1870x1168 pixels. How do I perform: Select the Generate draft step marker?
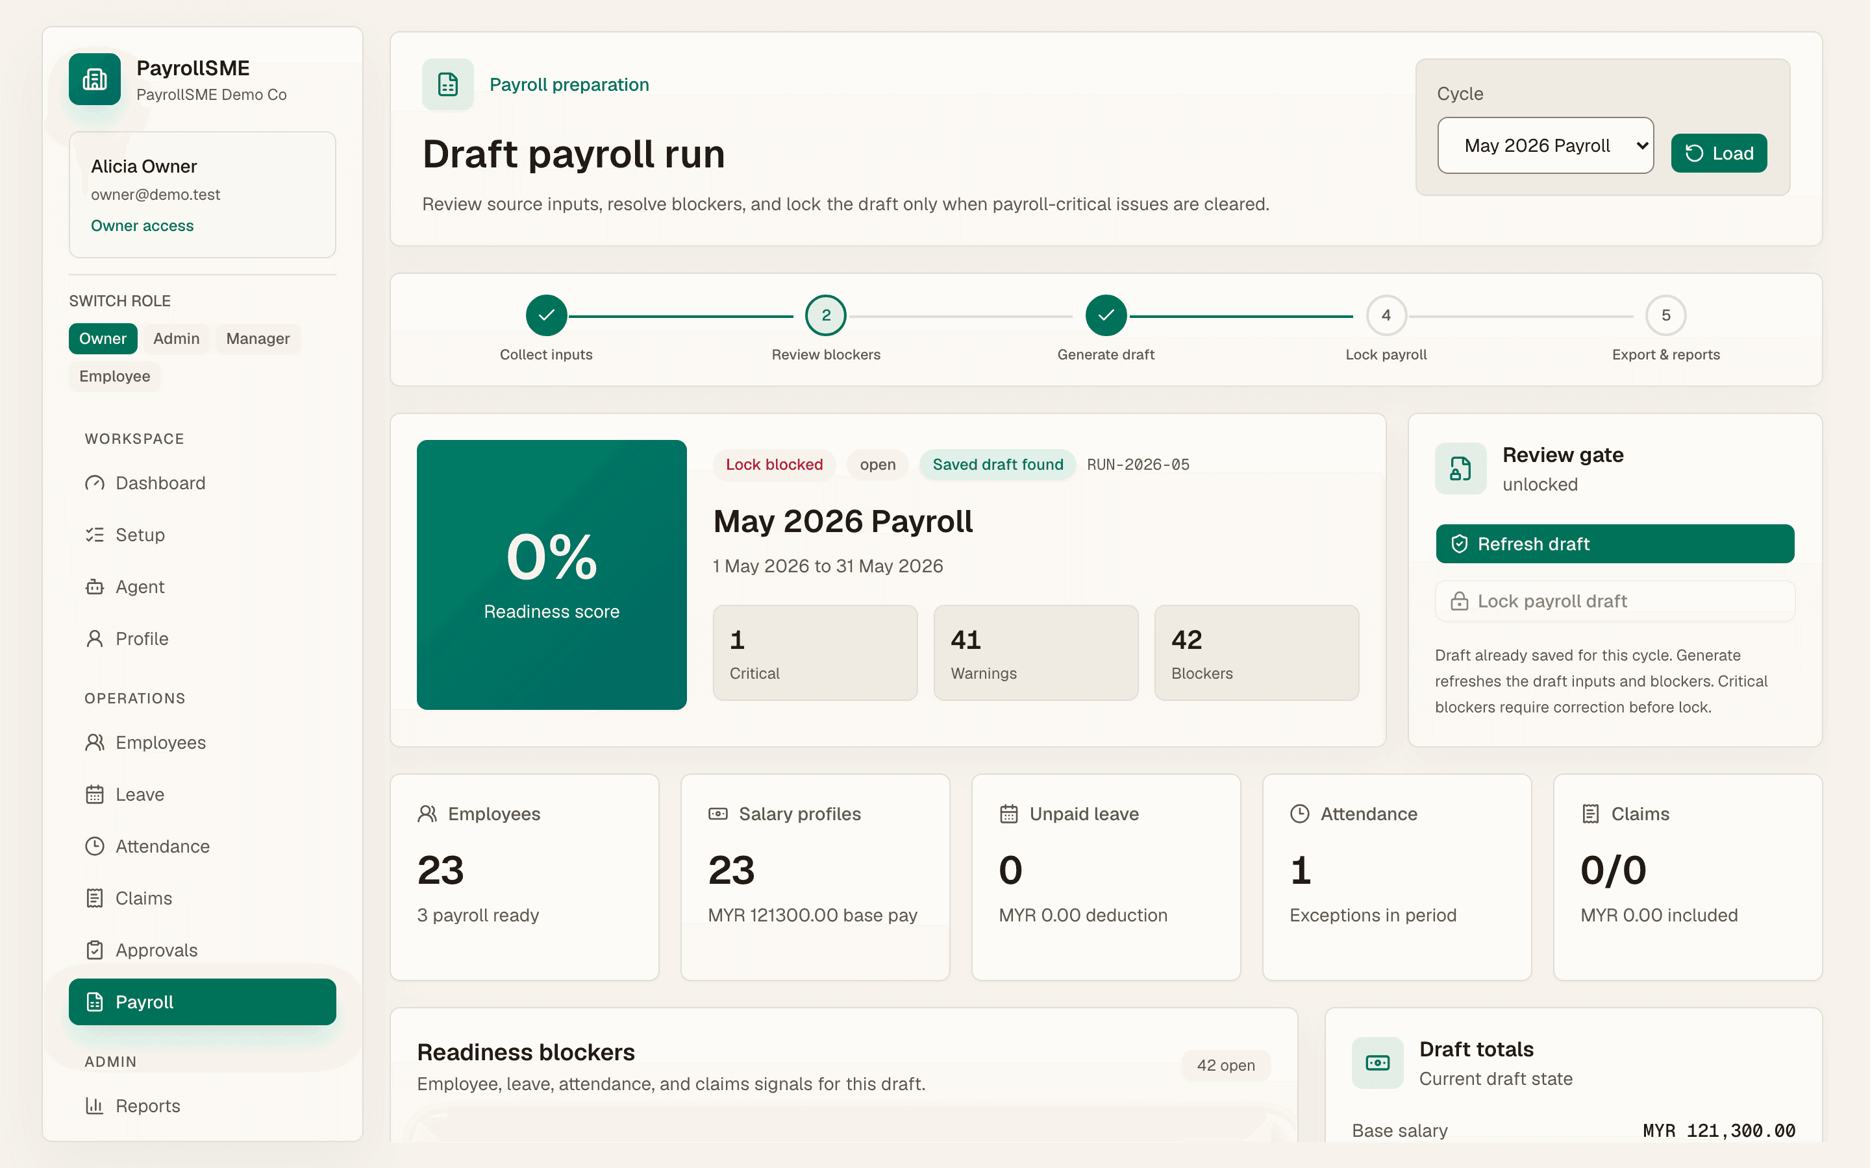1106,315
